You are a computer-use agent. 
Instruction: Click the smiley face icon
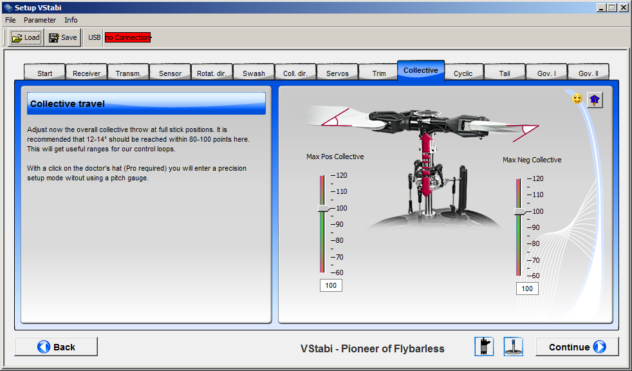pos(577,99)
